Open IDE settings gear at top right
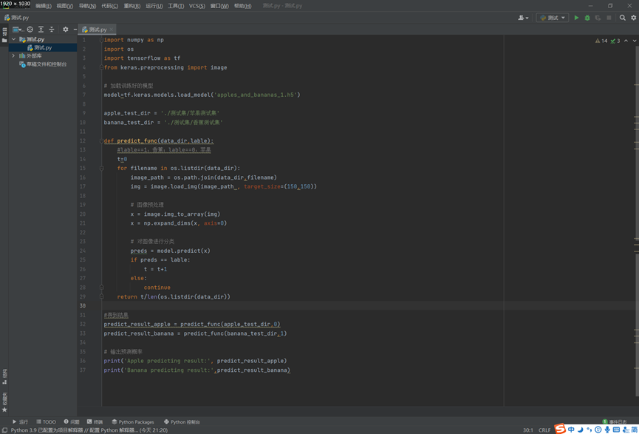 tap(633, 18)
